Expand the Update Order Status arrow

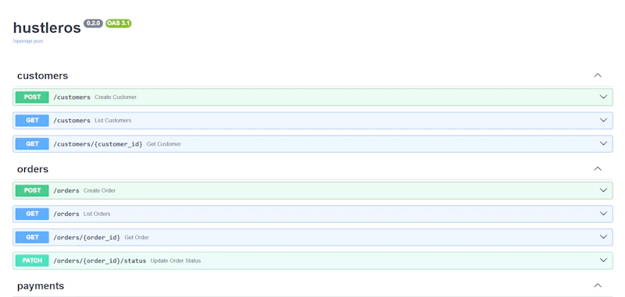coord(603,260)
